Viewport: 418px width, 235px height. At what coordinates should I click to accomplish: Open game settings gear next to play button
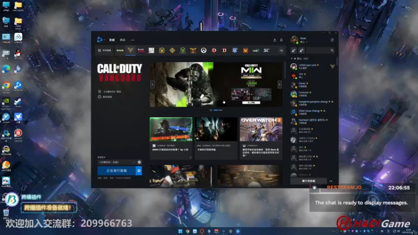(139, 171)
